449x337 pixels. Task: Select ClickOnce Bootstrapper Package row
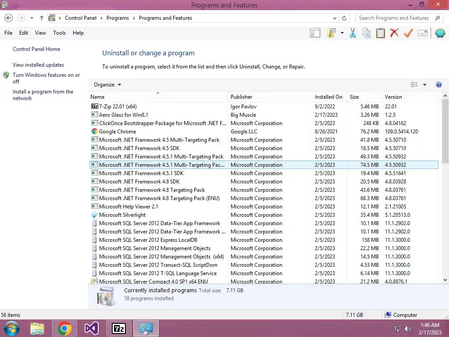coord(264,123)
